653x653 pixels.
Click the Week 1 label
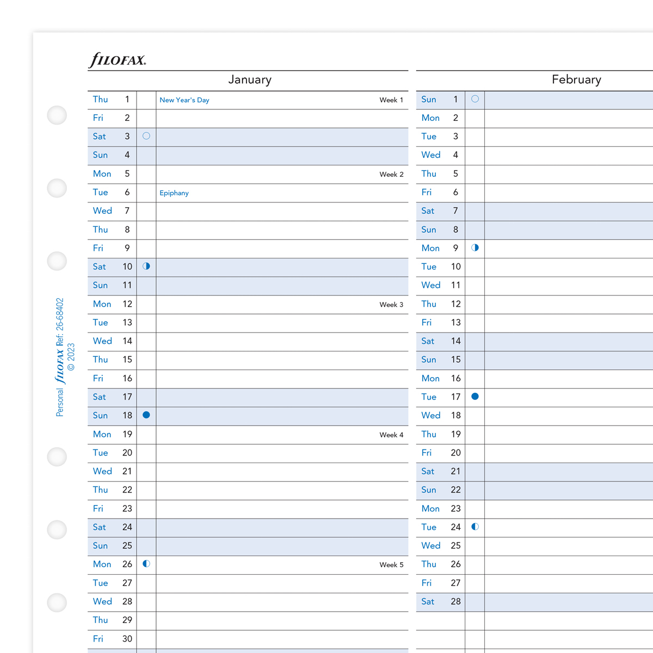[391, 100]
